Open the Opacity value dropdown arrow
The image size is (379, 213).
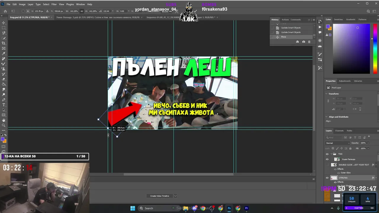(368, 143)
